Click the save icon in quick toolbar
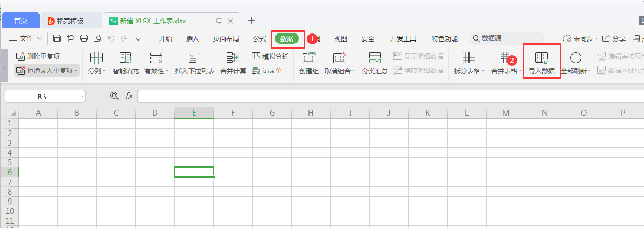 pyautogui.click(x=57, y=38)
